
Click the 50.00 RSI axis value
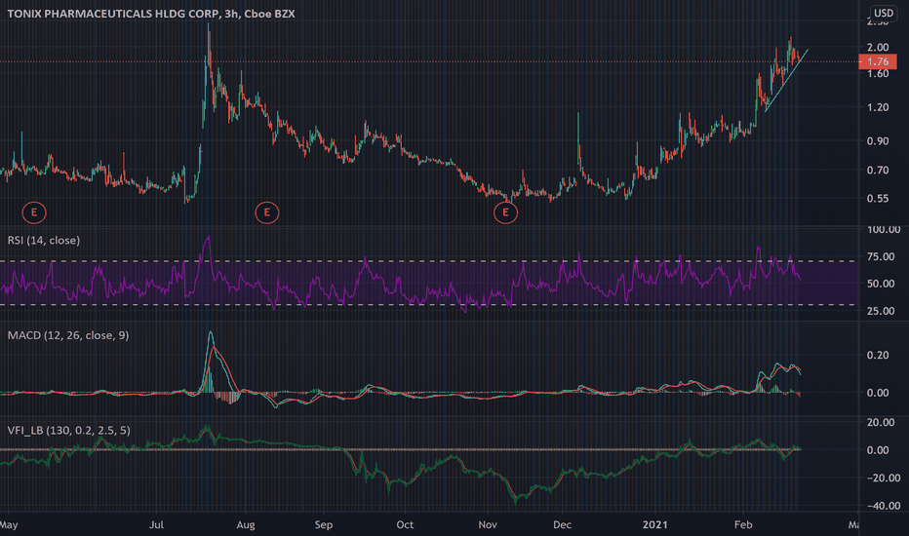tap(881, 284)
